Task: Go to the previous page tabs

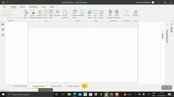Action: click(x=7, y=86)
